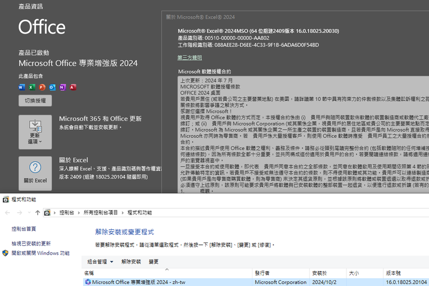This screenshot has width=429, height=286.
Task: Click the Microsoft Corporation publisher cell
Action: [x=280, y=282]
